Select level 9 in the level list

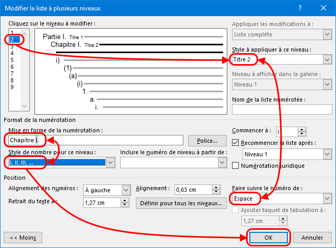point(12,87)
